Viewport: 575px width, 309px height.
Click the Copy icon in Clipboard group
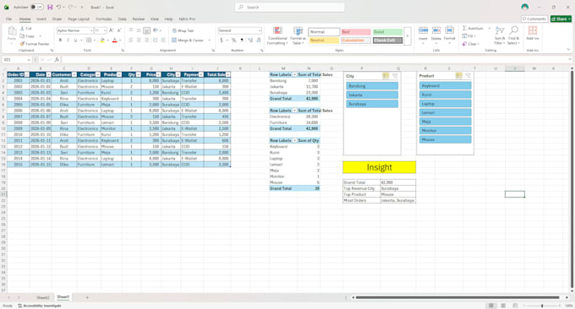coord(22,35)
